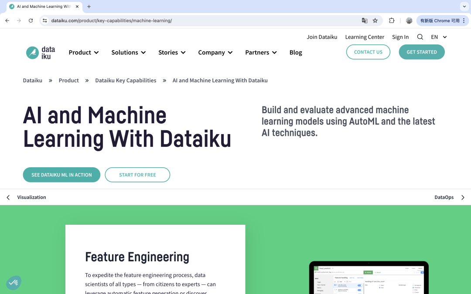Expand the Solutions dropdown menu
Image resolution: width=471 pixels, height=294 pixels.
tap(128, 52)
